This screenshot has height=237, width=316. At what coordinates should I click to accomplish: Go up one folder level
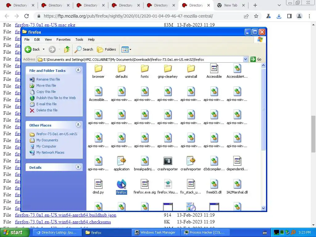coord(67,49)
